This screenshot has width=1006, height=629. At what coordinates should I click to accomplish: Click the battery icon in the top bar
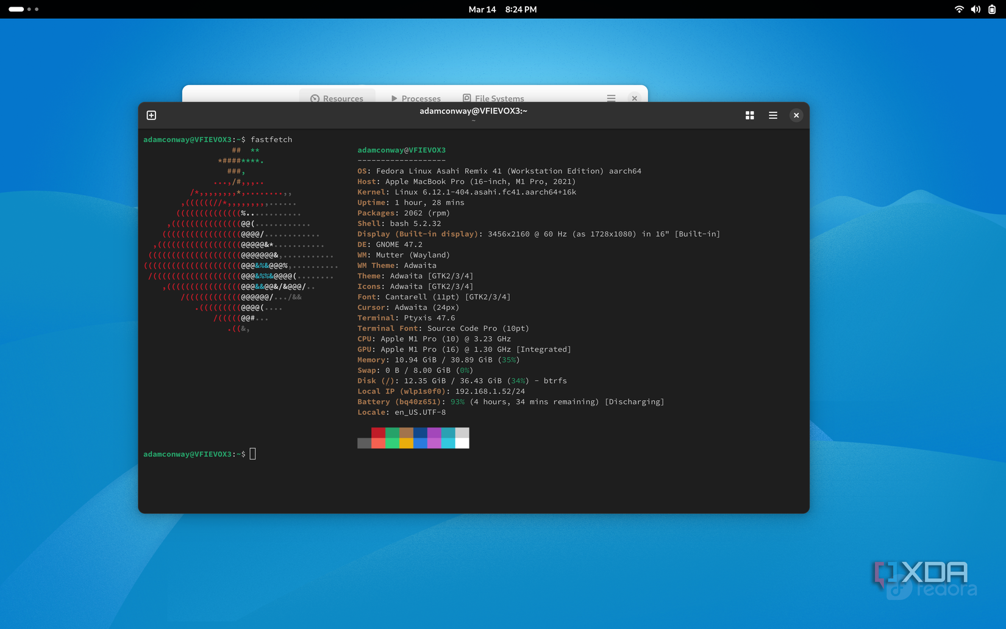click(992, 9)
